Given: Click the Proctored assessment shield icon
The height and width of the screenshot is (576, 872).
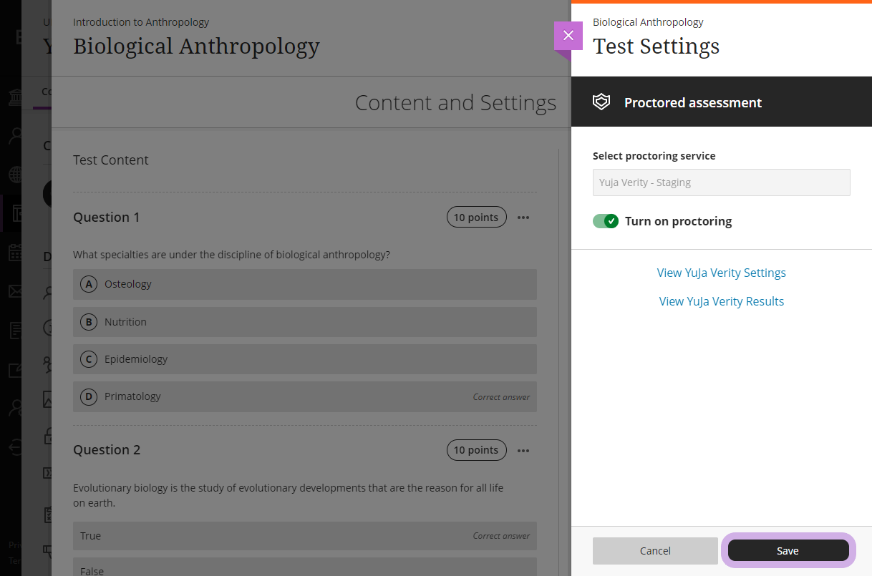Looking at the screenshot, I should [x=601, y=102].
